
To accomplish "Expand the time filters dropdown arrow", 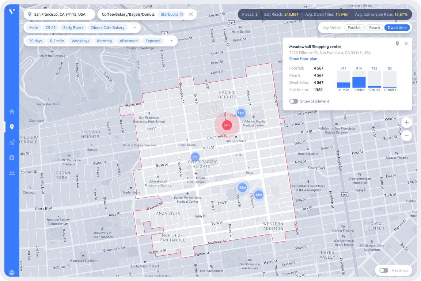I will pos(171,41).
